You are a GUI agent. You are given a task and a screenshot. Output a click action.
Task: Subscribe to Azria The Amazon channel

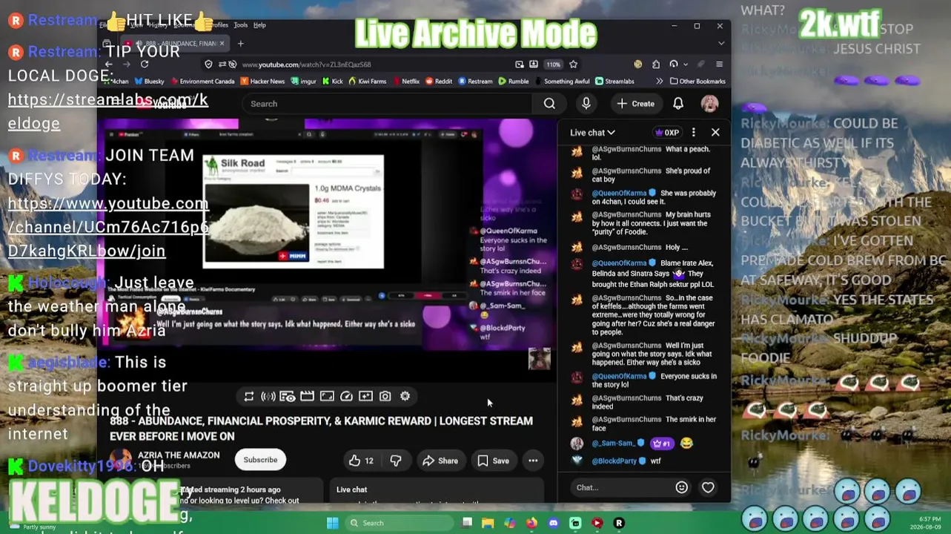pyautogui.click(x=260, y=460)
